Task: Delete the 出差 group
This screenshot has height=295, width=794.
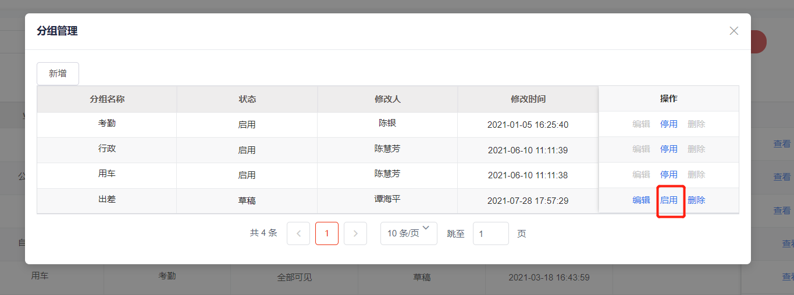Action: pyautogui.click(x=696, y=200)
